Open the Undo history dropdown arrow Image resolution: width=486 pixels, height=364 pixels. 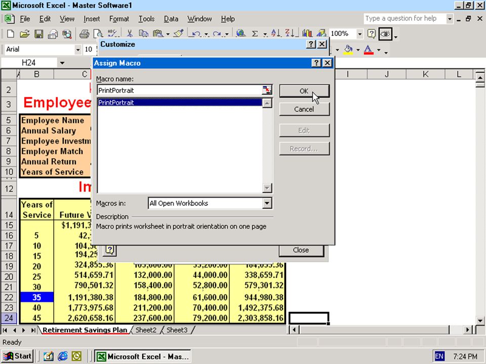pyautogui.click(x=206, y=34)
